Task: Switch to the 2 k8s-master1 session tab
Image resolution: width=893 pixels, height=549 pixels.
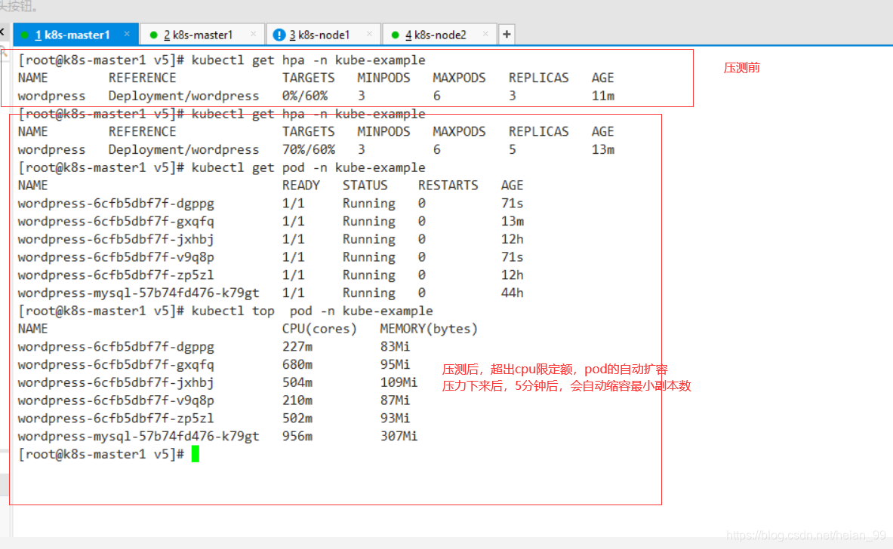Action: (x=202, y=35)
